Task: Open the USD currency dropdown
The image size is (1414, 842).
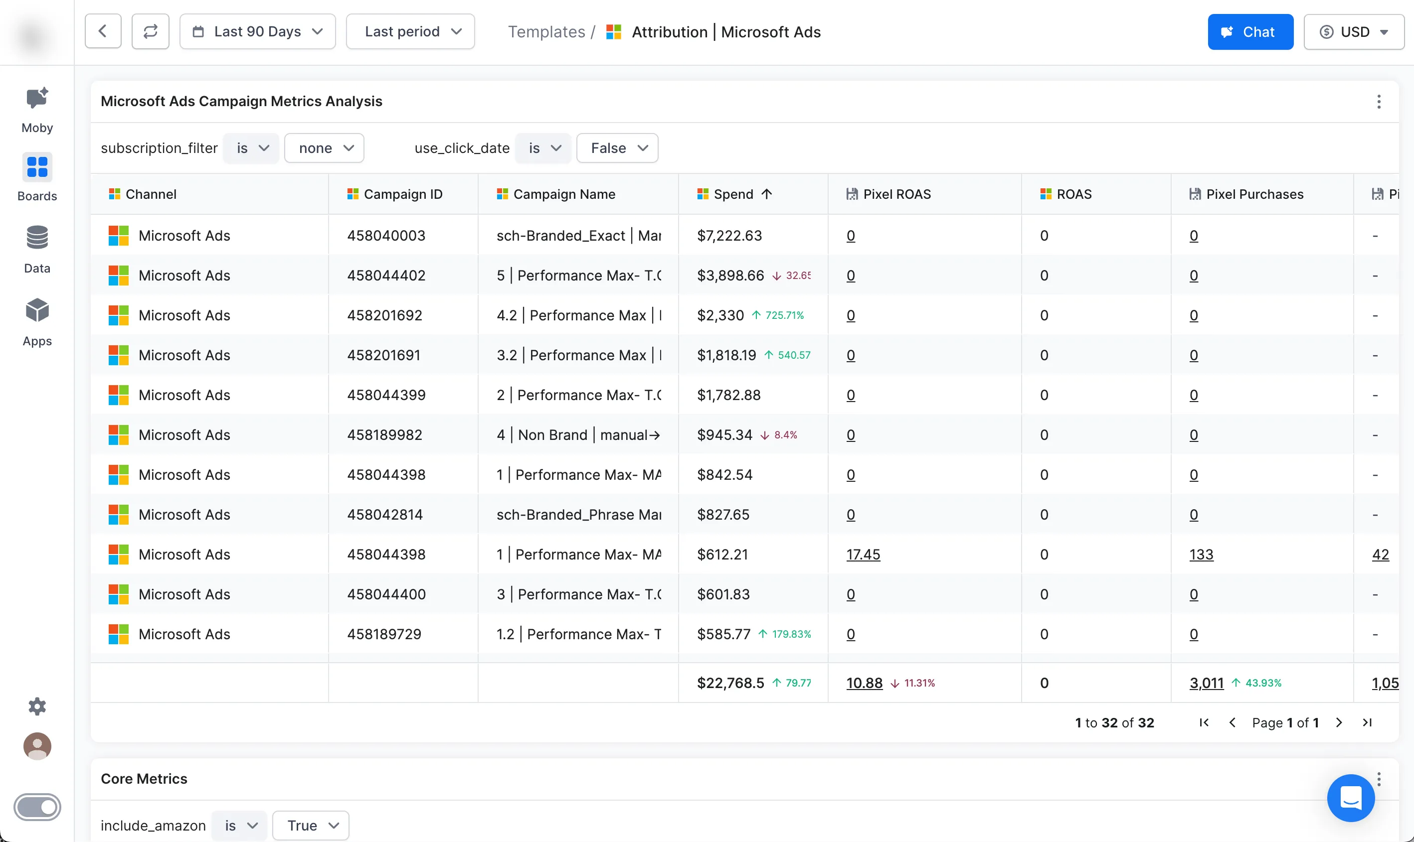Action: [x=1353, y=32]
